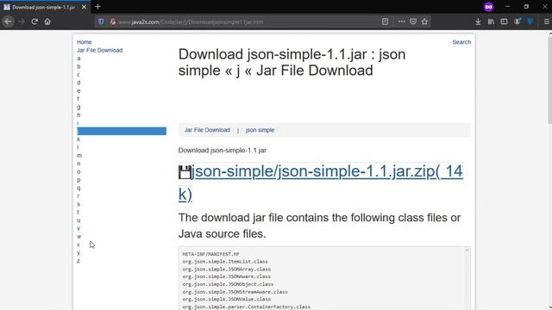The height and width of the screenshot is (310, 552).
Task: Click the purple mask icon in title bar
Action: (488, 7)
